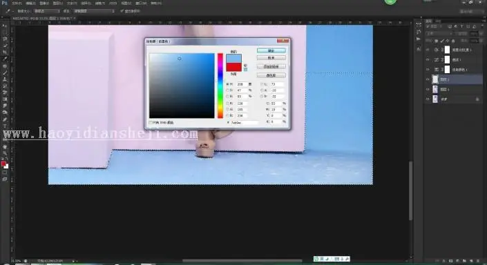Screen dimensions: 487x265
Task: Open the first menu in the menu bar
Action: pyautogui.click(x=17, y=3)
